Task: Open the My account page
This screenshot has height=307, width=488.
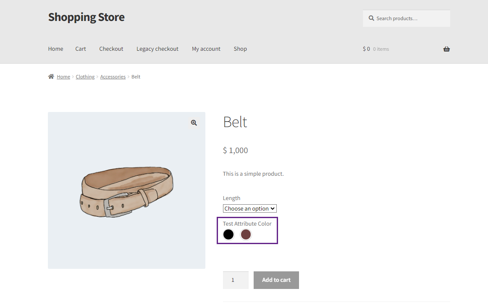Action: tap(206, 49)
